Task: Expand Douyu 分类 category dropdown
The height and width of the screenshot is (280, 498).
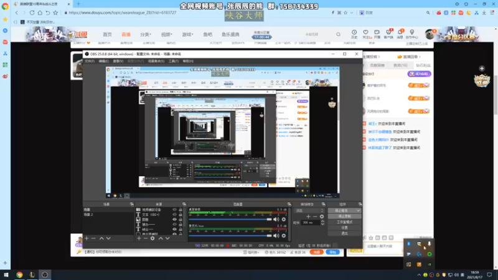Action: [x=146, y=34]
